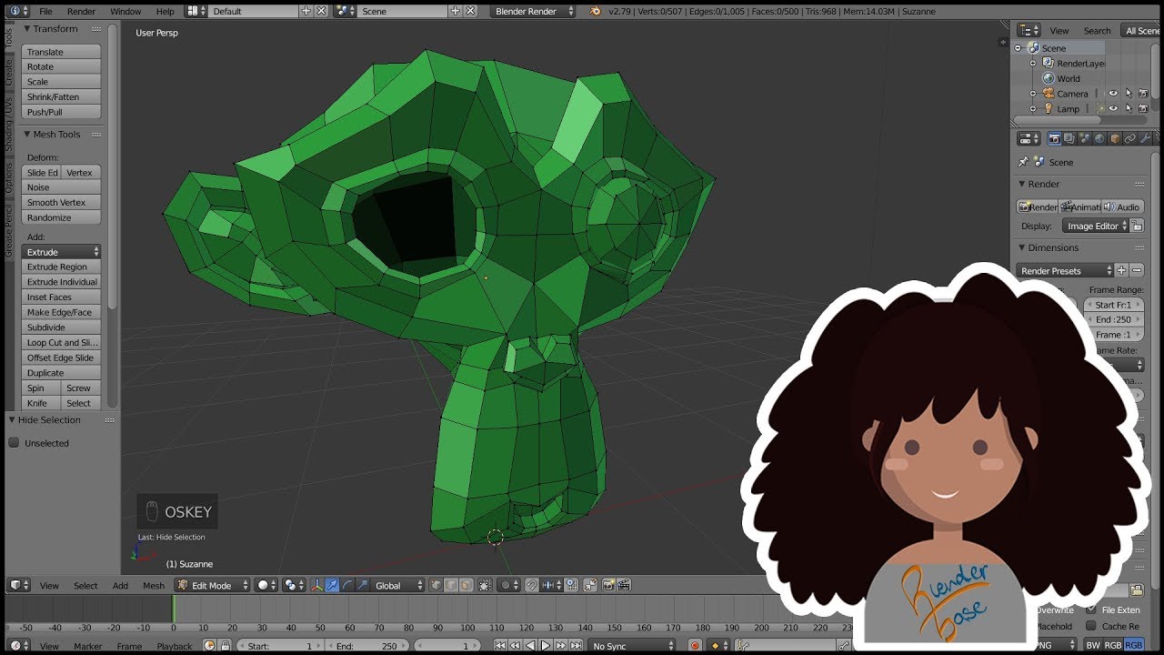Toggle the 3D manipulator axes icon
This screenshot has width=1164, height=655.
coord(317,585)
